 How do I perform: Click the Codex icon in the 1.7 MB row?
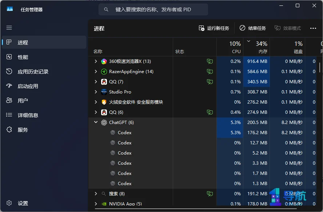point(113,173)
